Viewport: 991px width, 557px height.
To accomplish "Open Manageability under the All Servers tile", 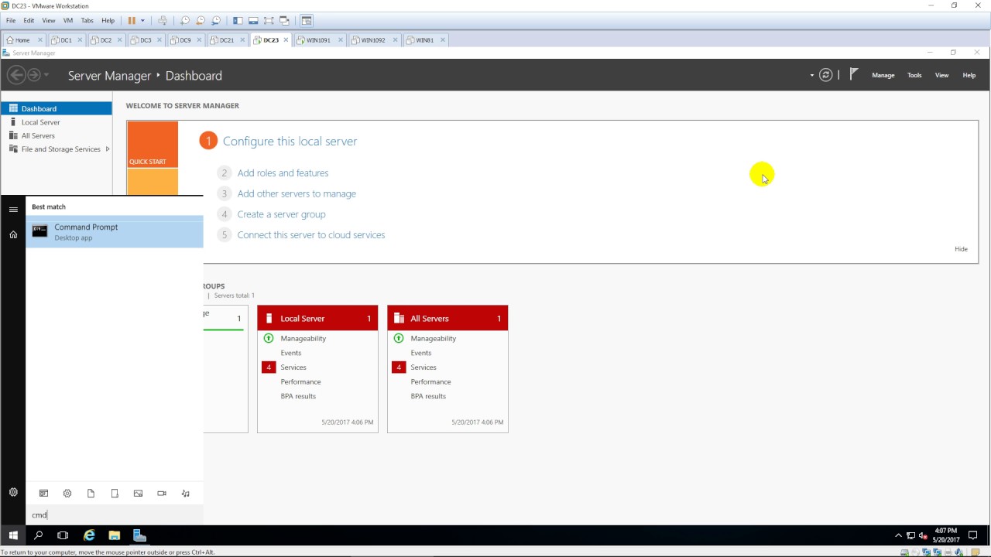I will pos(433,338).
